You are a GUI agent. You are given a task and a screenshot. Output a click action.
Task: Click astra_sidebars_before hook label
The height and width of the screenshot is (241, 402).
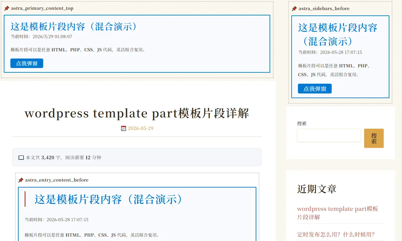(x=324, y=8)
